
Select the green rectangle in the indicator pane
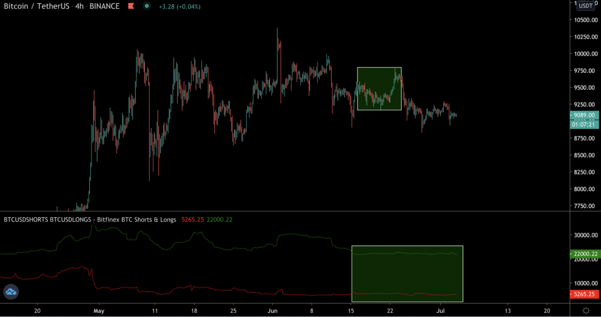click(407, 274)
